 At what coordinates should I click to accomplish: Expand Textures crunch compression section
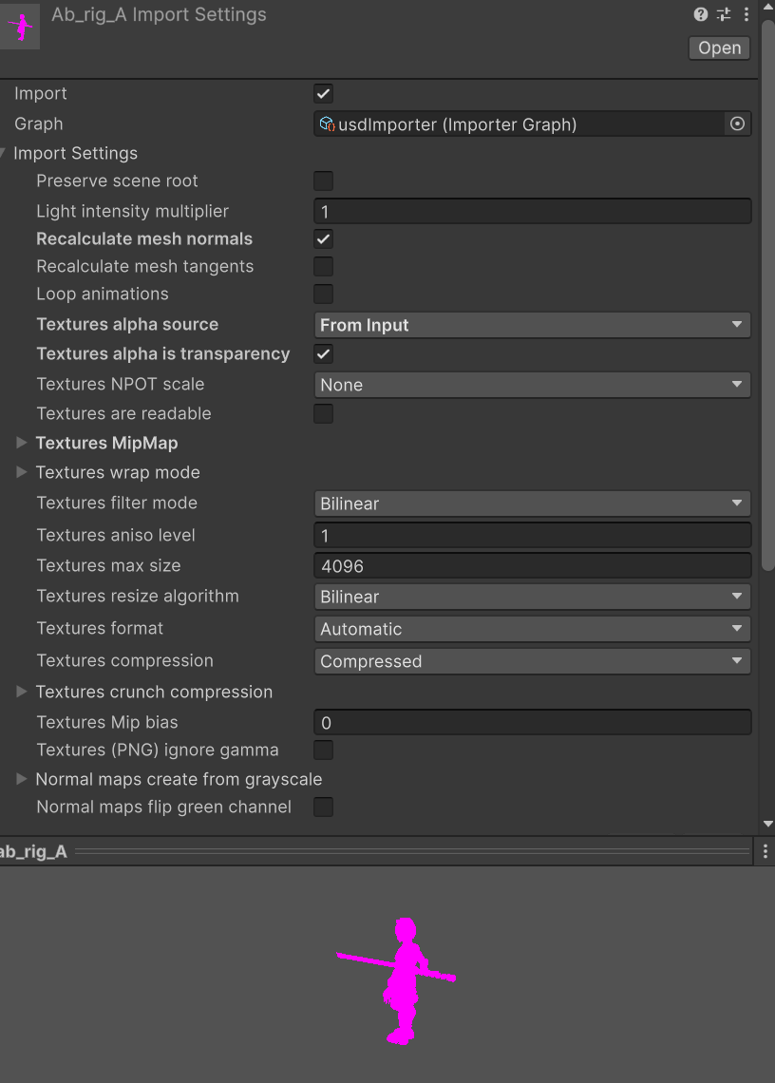(22, 692)
